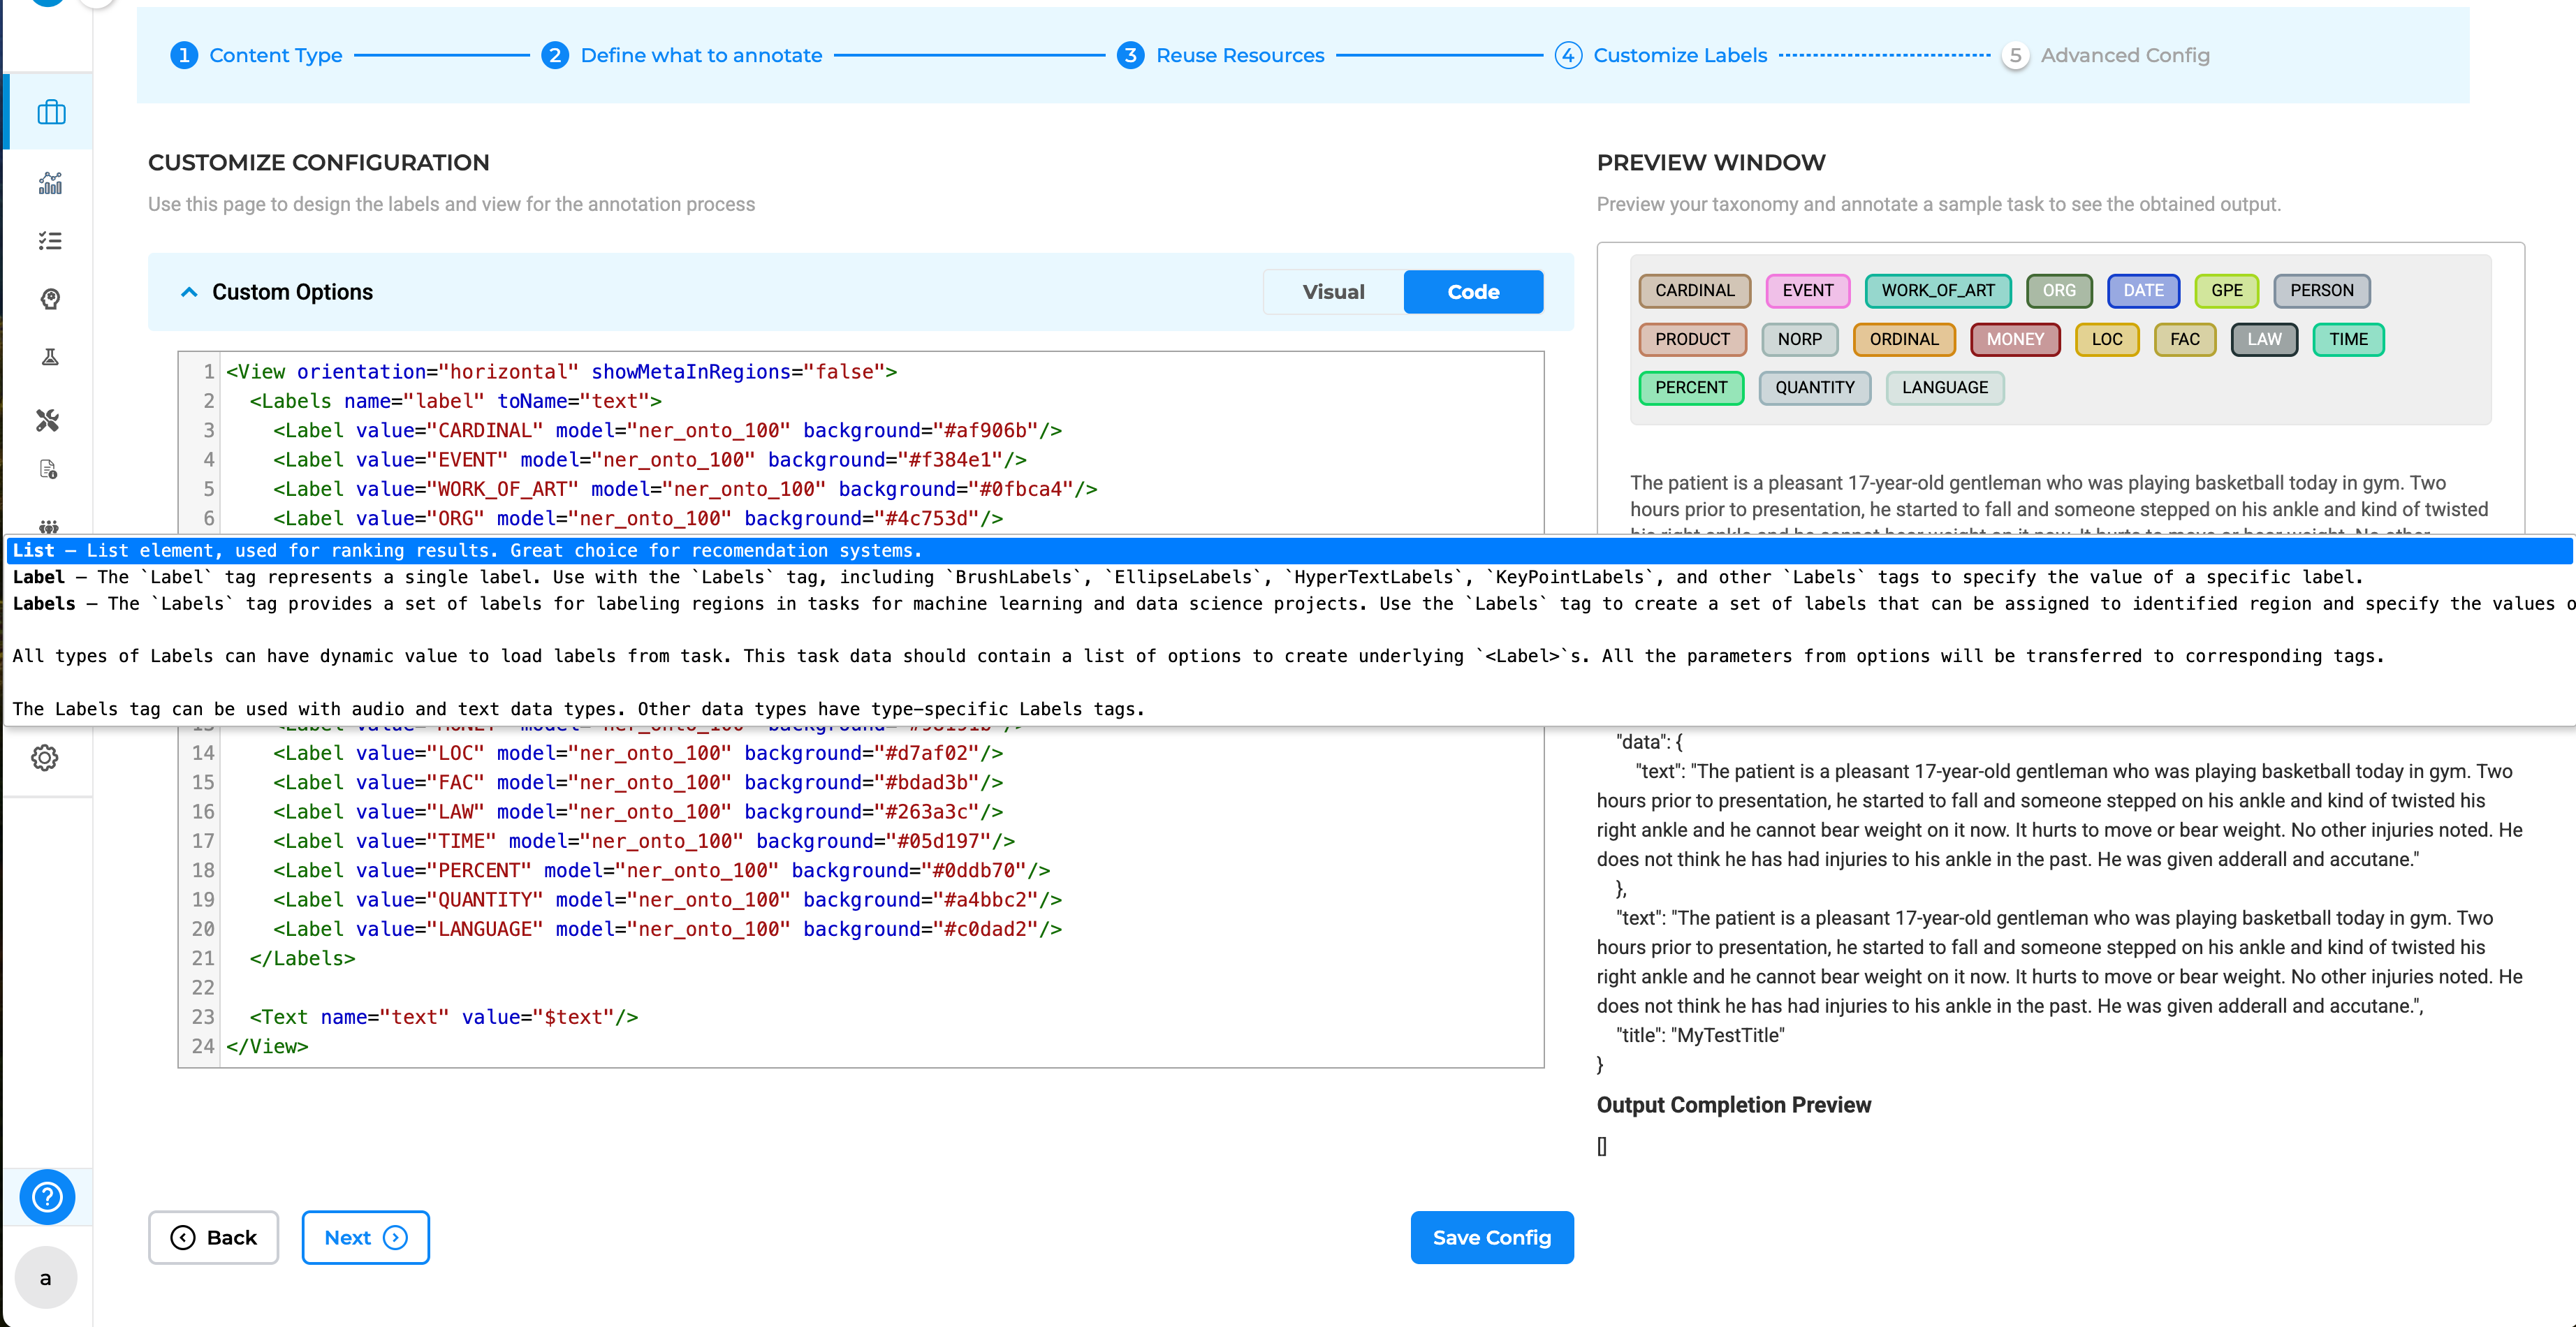Click the CARDINAL label code line
This screenshot has width=2576, height=1327.
pos(667,431)
